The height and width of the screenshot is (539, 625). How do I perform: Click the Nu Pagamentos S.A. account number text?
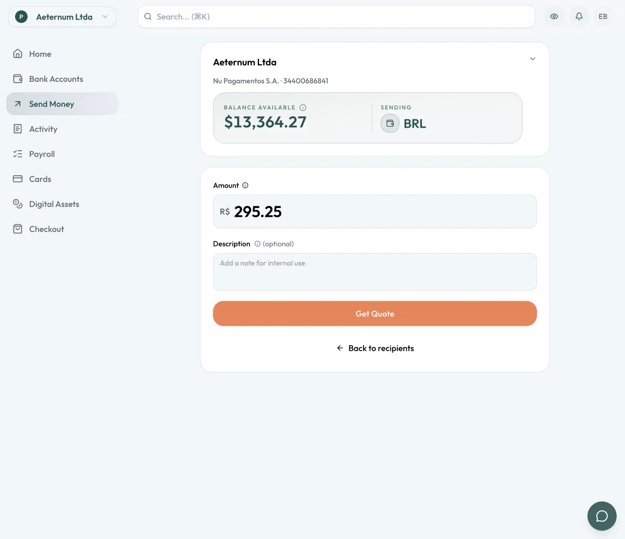coord(271,81)
